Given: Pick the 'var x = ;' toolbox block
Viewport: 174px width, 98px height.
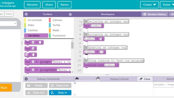Looking at the screenshot, I should click(x=34, y=42).
